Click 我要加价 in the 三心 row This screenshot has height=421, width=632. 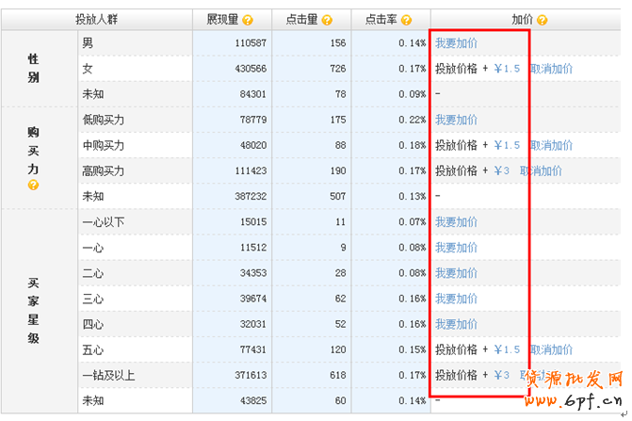click(x=456, y=299)
